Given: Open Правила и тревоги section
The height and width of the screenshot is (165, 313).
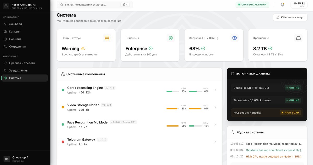Looking at the screenshot, I should 22,63.
